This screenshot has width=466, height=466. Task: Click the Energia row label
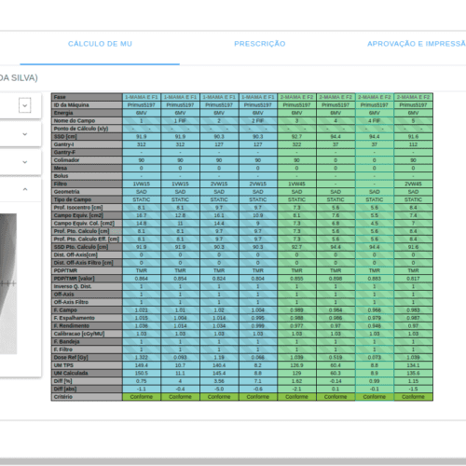pyautogui.click(x=87, y=113)
